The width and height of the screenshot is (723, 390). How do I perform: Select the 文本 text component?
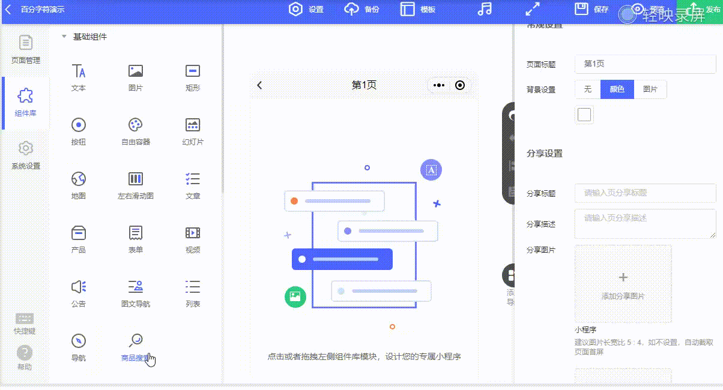point(79,77)
